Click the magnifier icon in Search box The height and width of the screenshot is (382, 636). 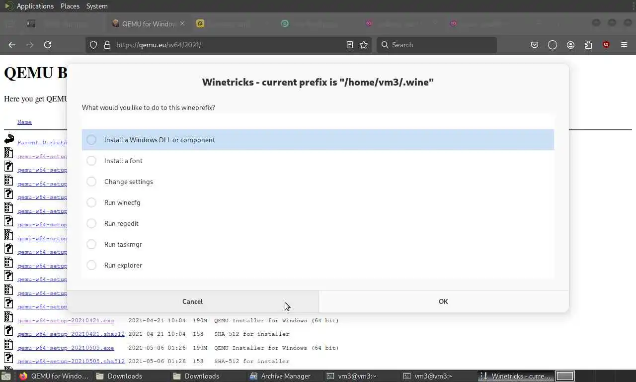point(385,45)
